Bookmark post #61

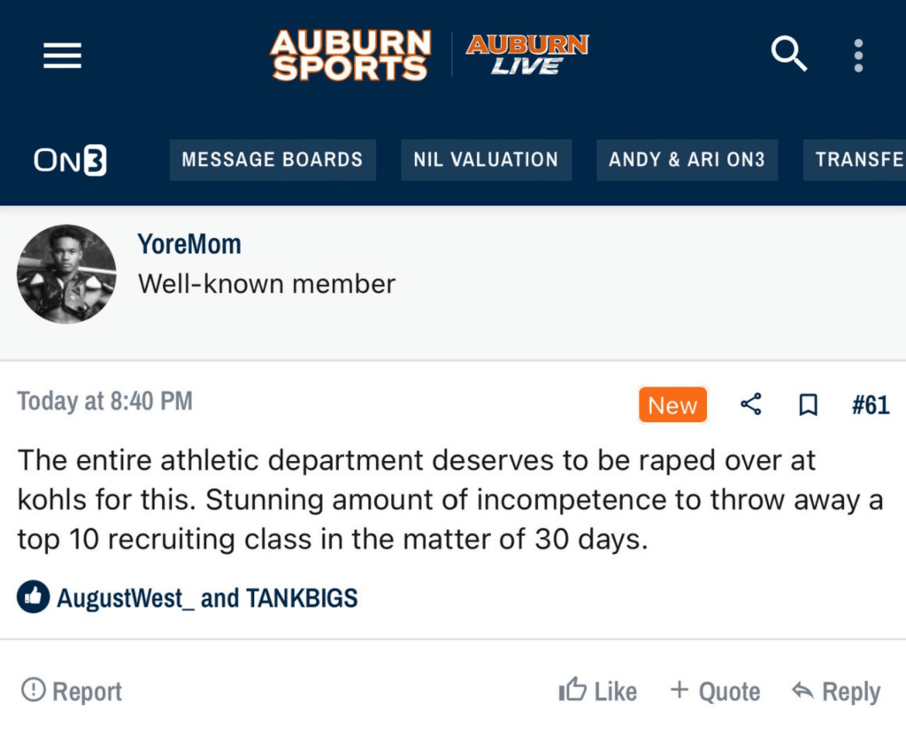[x=807, y=405]
